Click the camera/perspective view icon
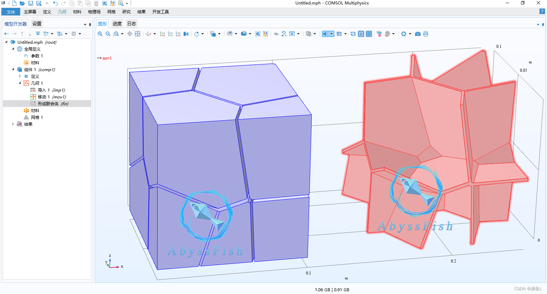The image size is (547, 294). point(186,34)
